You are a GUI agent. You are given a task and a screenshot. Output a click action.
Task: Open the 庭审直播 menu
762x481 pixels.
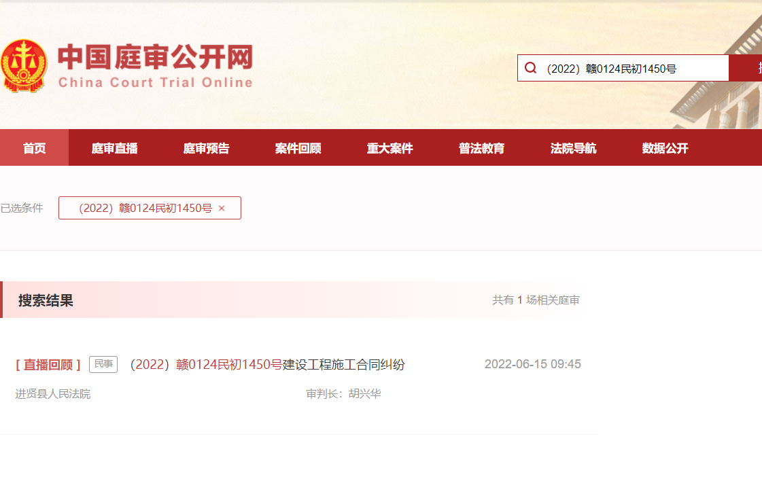pos(114,147)
